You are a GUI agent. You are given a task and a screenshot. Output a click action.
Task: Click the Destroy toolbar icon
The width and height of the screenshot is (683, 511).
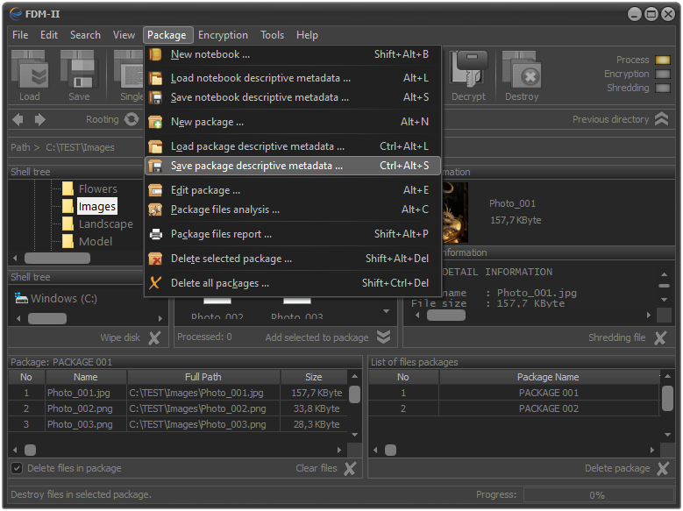click(x=522, y=70)
